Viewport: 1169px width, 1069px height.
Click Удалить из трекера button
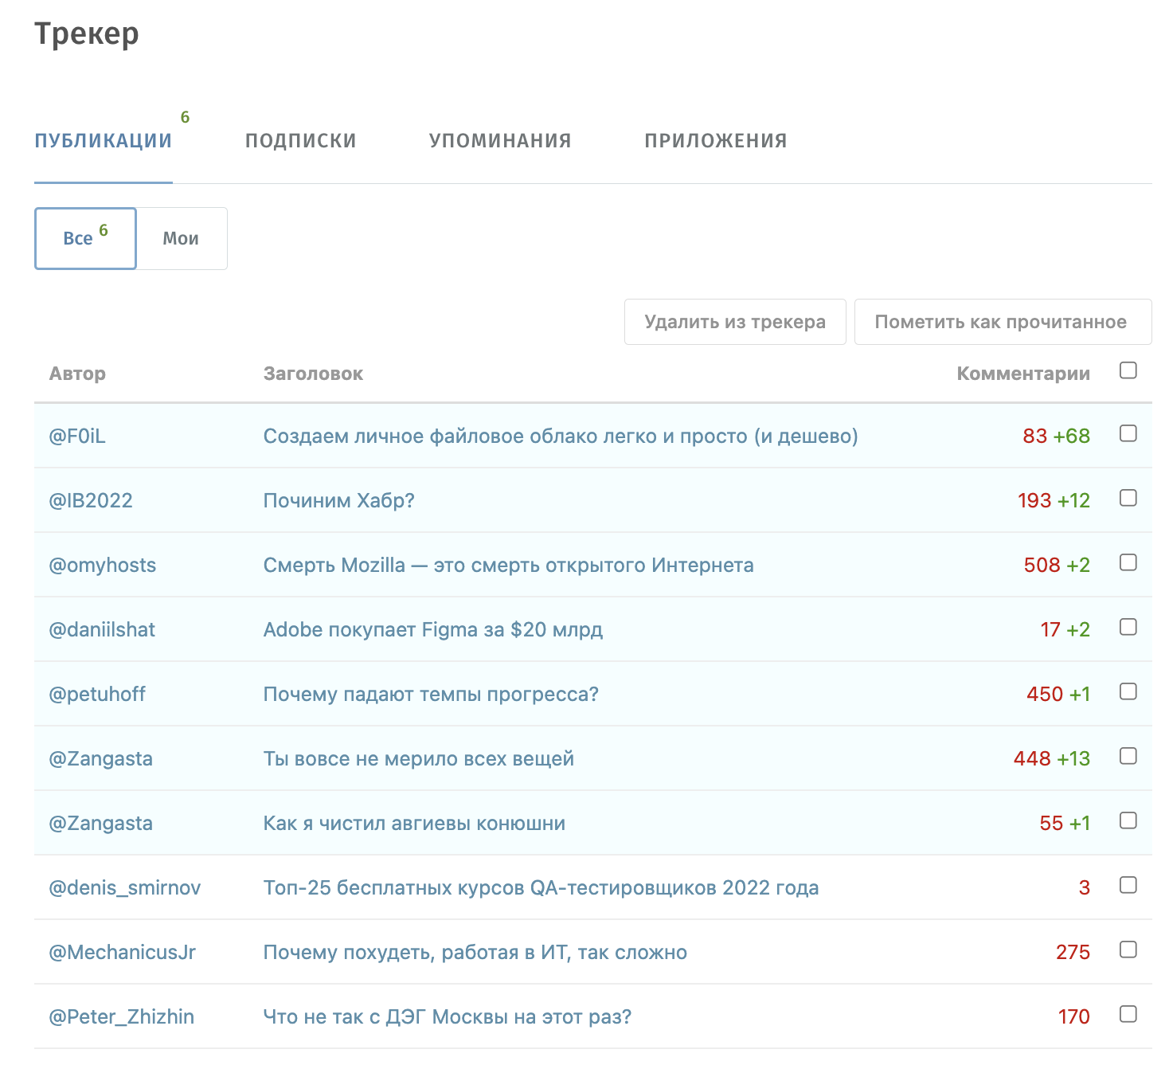pyautogui.click(x=735, y=322)
